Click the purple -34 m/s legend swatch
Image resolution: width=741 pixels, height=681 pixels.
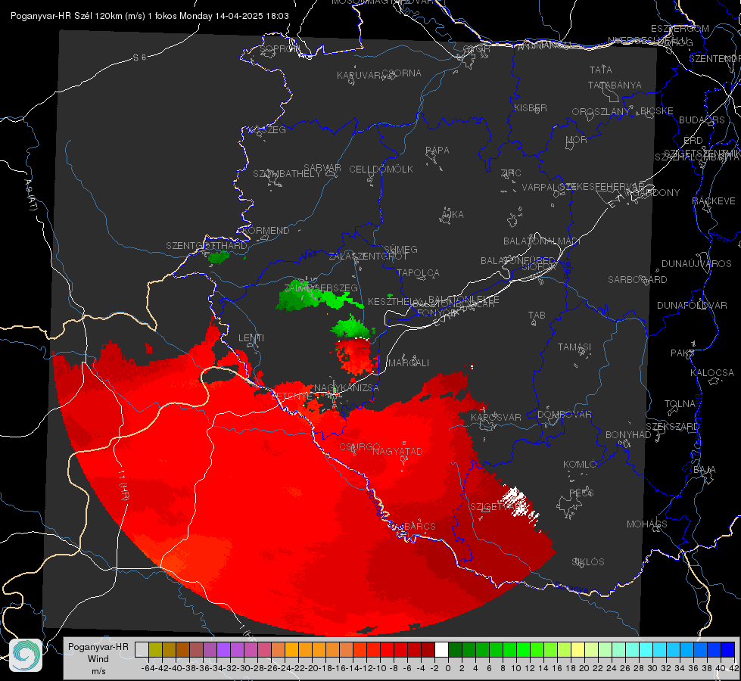223,650
